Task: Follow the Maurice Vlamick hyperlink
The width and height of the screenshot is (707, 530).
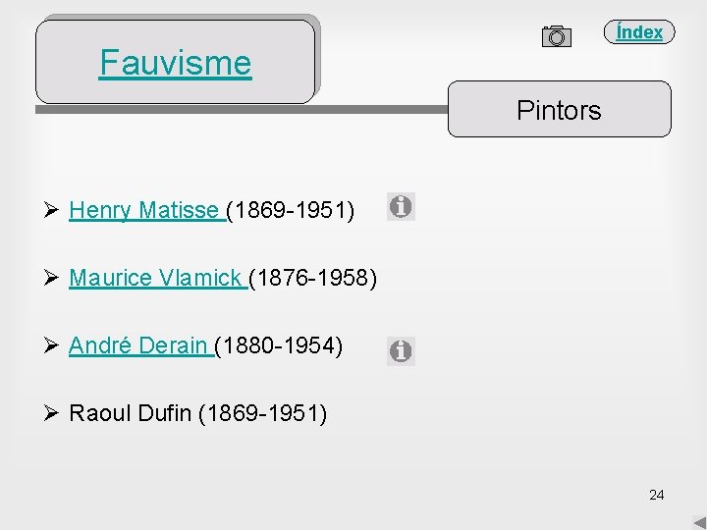Action: (156, 278)
